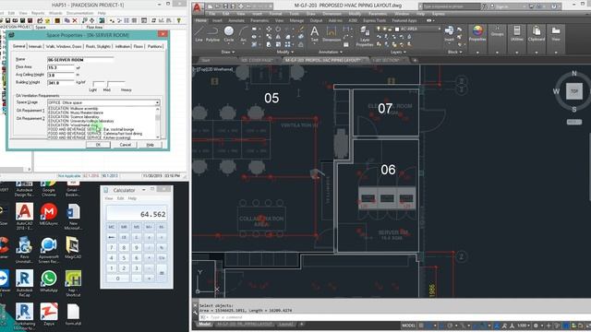The width and height of the screenshot is (591, 332).
Task: Open the Layer Properties manager
Action: (365, 36)
